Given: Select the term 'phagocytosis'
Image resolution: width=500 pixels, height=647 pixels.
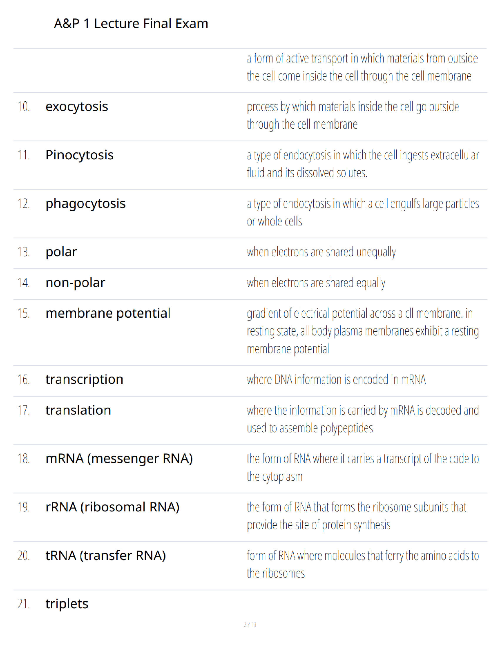Looking at the screenshot, I should point(86,204).
